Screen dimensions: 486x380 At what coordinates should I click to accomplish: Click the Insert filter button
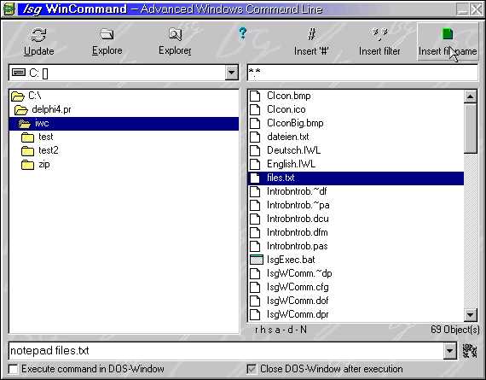point(379,42)
